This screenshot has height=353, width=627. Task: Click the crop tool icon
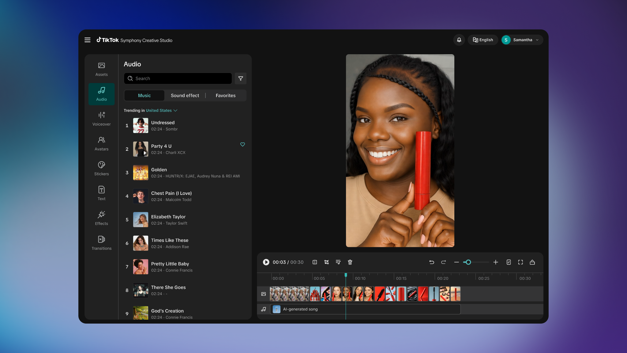tap(326, 262)
